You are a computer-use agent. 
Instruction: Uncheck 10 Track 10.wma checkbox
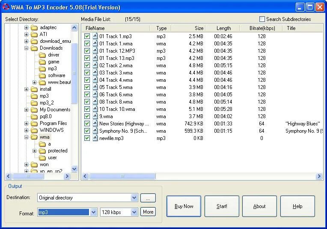point(87,109)
